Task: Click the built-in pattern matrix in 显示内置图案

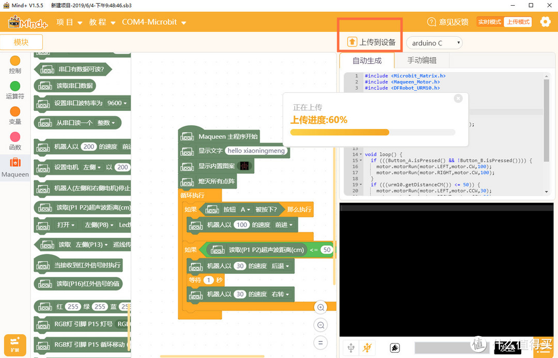Action: [244, 166]
